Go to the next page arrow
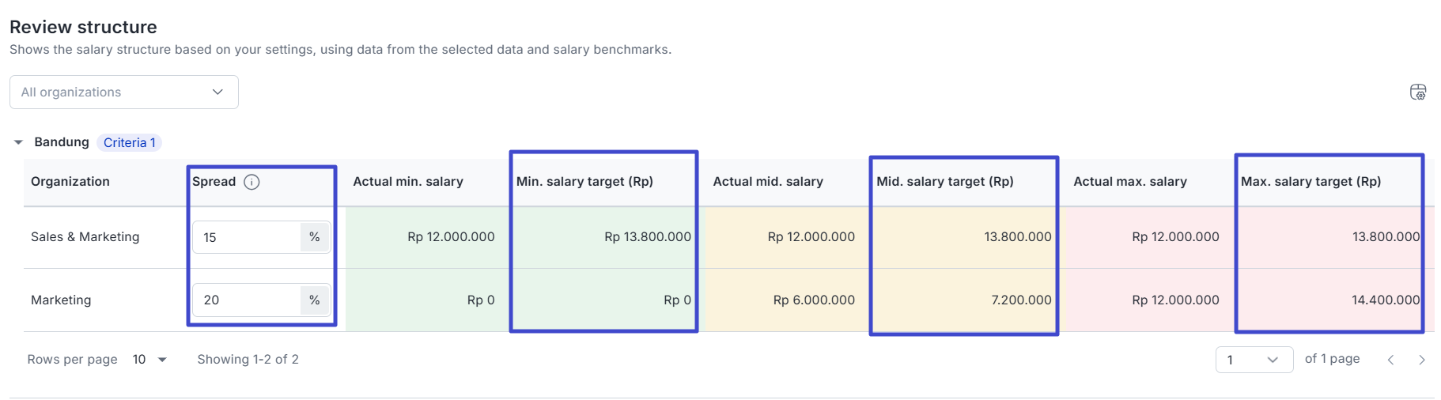The height and width of the screenshot is (400, 1441). click(1422, 360)
